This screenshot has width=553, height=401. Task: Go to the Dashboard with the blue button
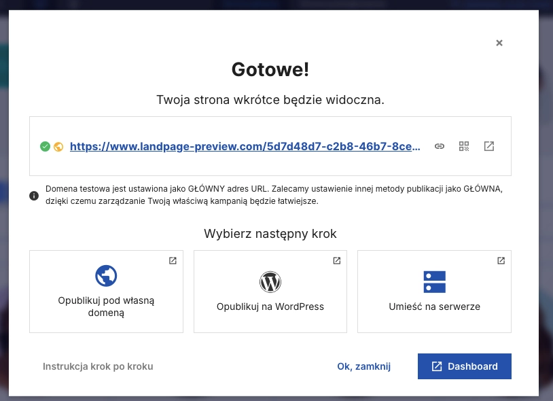pyautogui.click(x=465, y=366)
